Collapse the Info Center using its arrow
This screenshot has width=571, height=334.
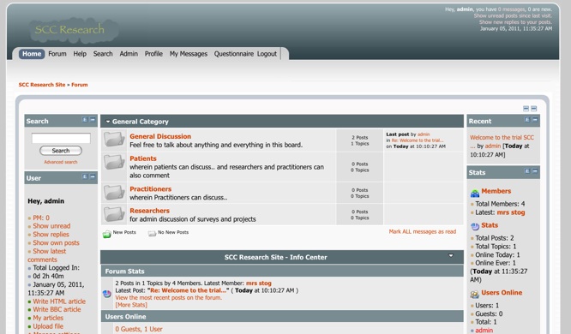tap(451, 255)
